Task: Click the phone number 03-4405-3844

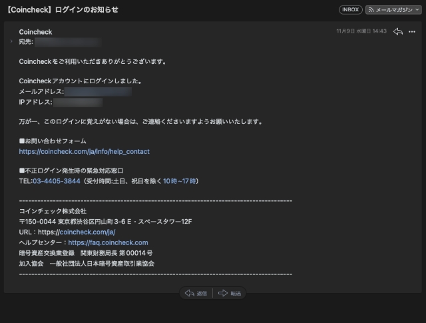Action: pos(57,181)
